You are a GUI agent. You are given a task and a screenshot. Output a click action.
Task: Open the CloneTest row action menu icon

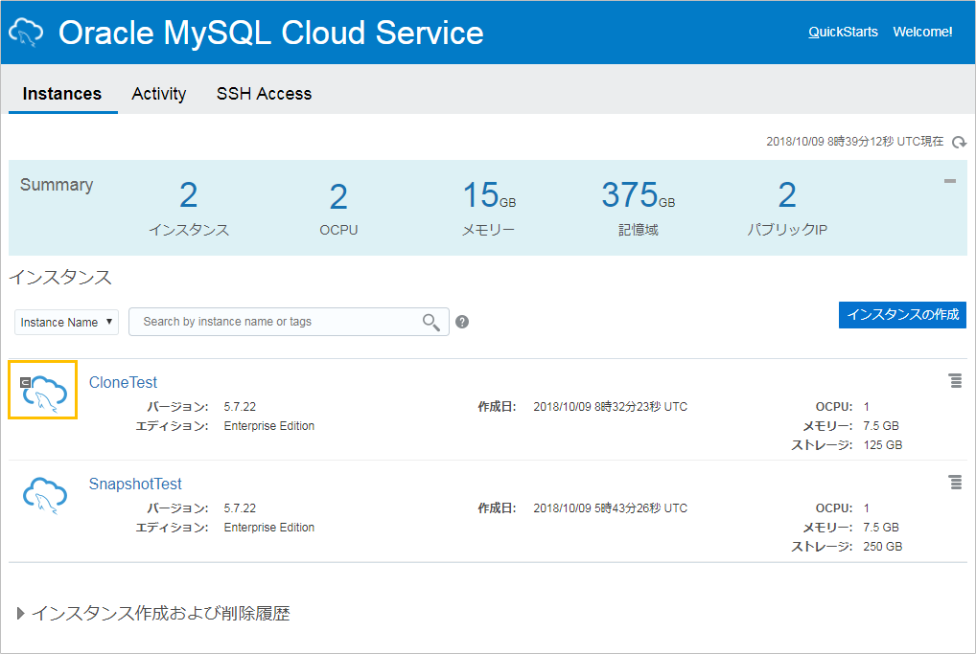point(956,380)
